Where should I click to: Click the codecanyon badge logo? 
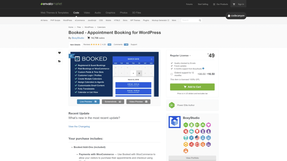236,16
